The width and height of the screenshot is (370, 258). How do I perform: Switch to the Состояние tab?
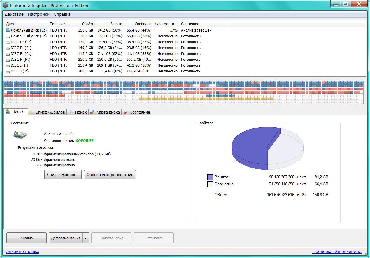click(x=136, y=112)
